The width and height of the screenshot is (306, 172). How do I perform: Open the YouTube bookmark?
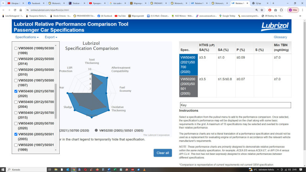click(120, 16)
